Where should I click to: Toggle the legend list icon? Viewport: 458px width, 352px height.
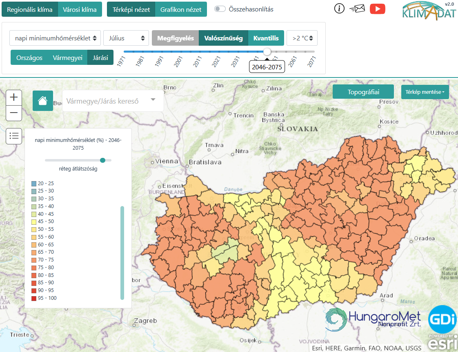tap(14, 136)
